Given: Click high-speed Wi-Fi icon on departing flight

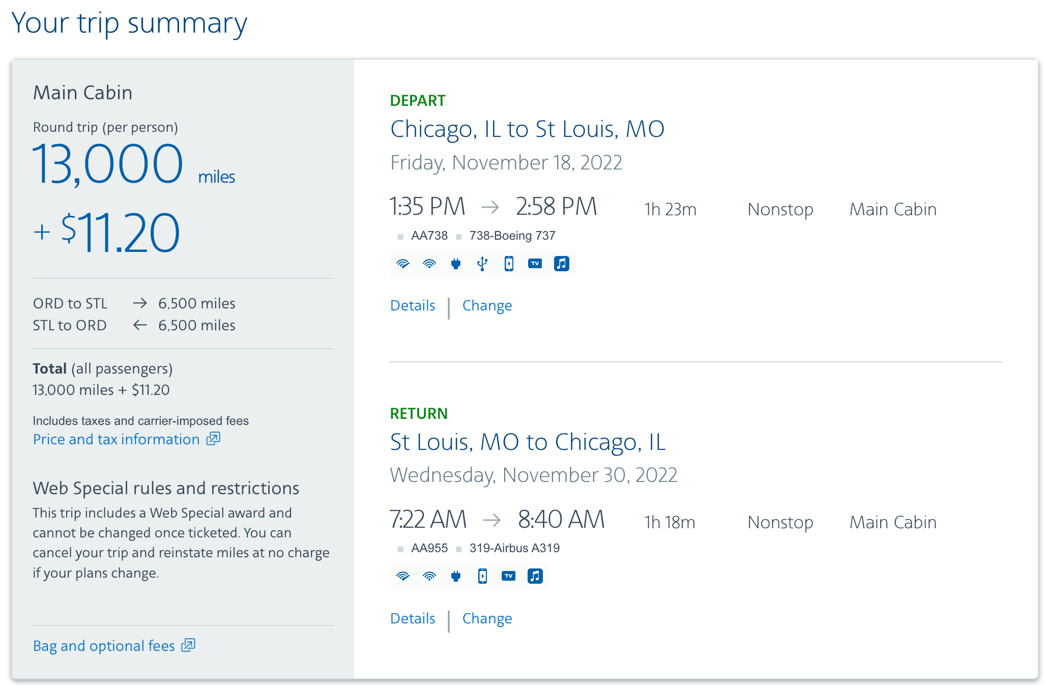Looking at the screenshot, I should (x=403, y=264).
